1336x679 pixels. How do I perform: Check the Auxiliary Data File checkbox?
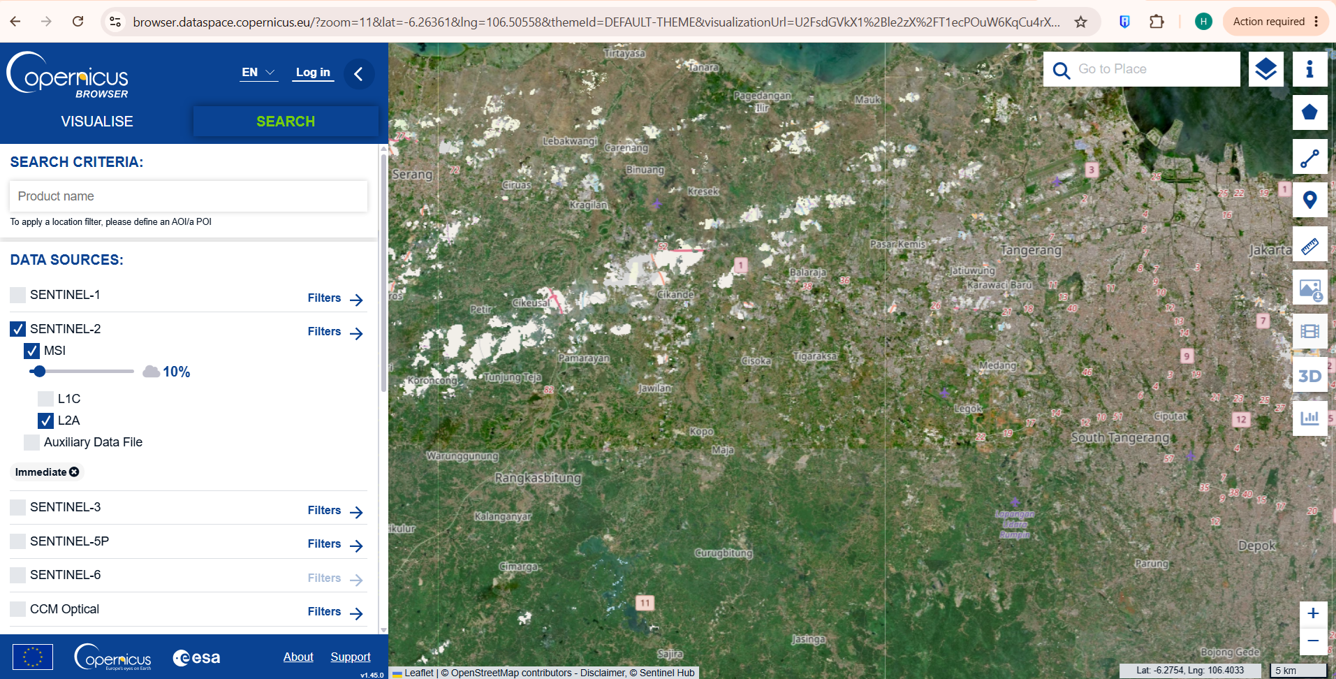32,442
